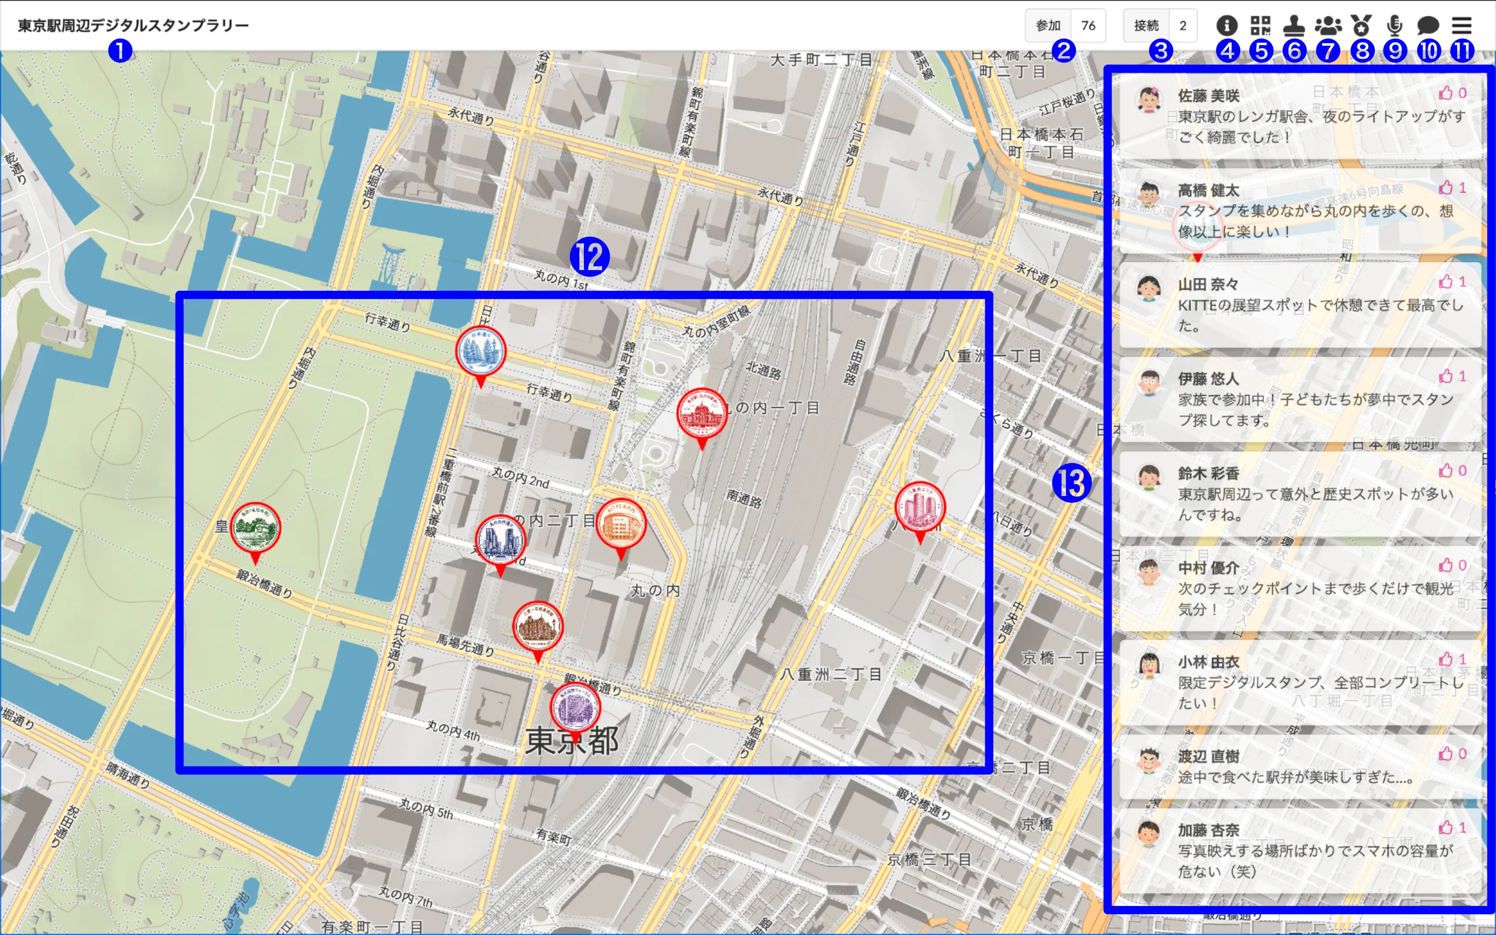Like 伊藤 悠人's comment
1496x935 pixels.
pos(1453,376)
